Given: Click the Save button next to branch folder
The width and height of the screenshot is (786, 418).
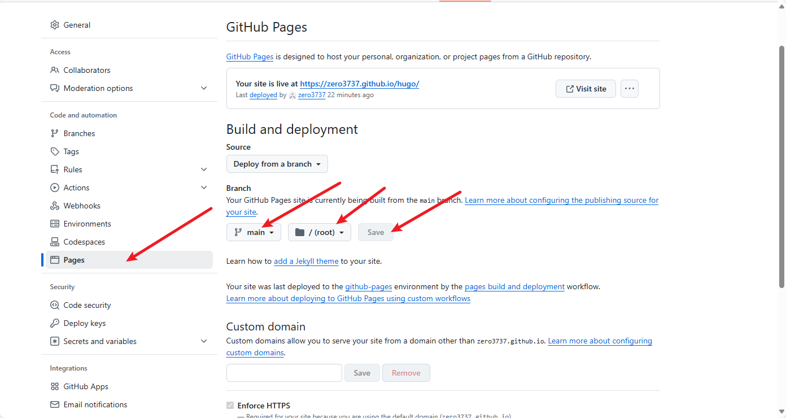Looking at the screenshot, I should 375,232.
